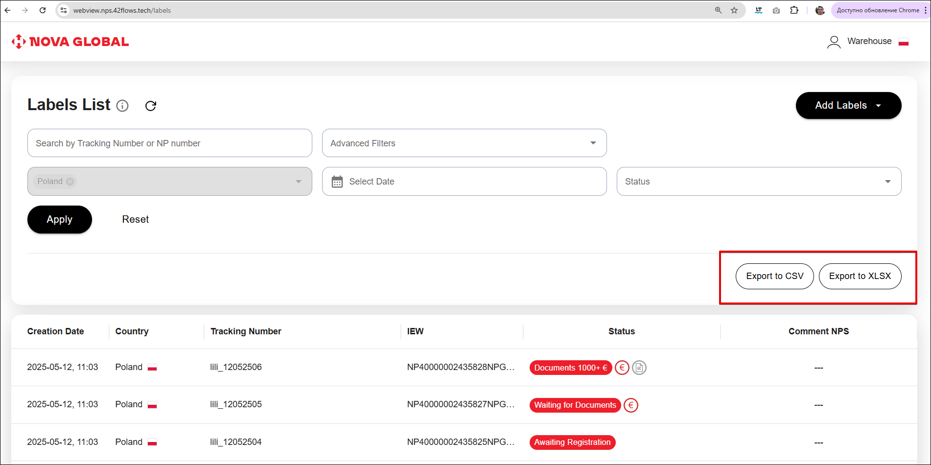Focus the Tracking Number search field
The width and height of the screenshot is (931, 465).
point(169,143)
